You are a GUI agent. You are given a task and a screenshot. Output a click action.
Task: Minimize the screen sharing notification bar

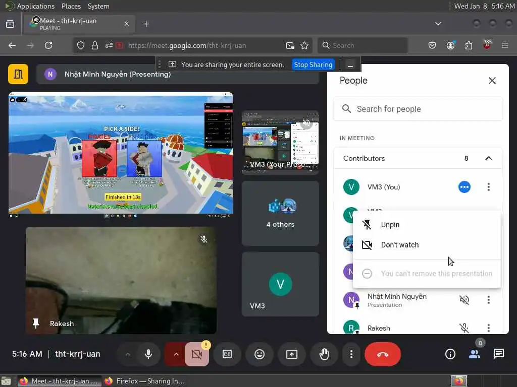point(350,65)
